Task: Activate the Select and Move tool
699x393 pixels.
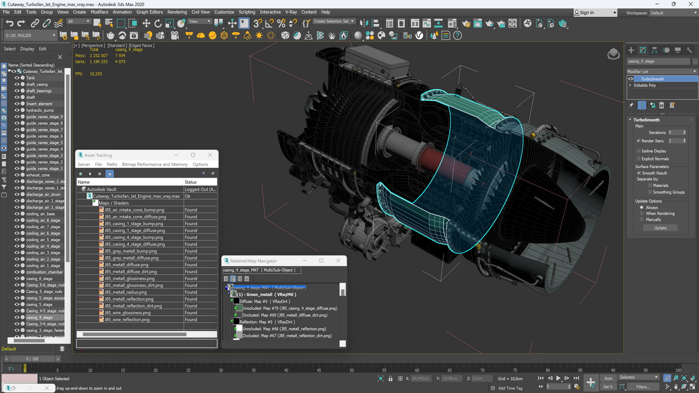Action: [146, 24]
